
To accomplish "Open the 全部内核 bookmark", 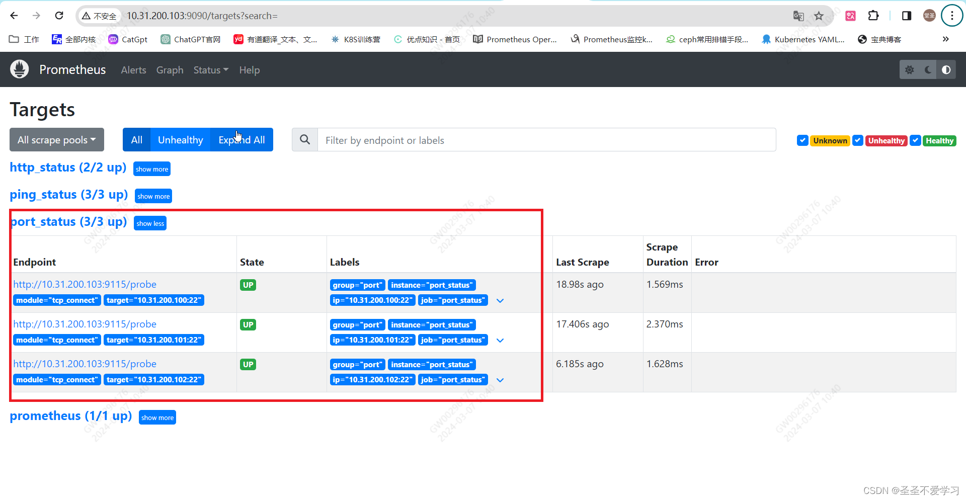I will tap(74, 39).
